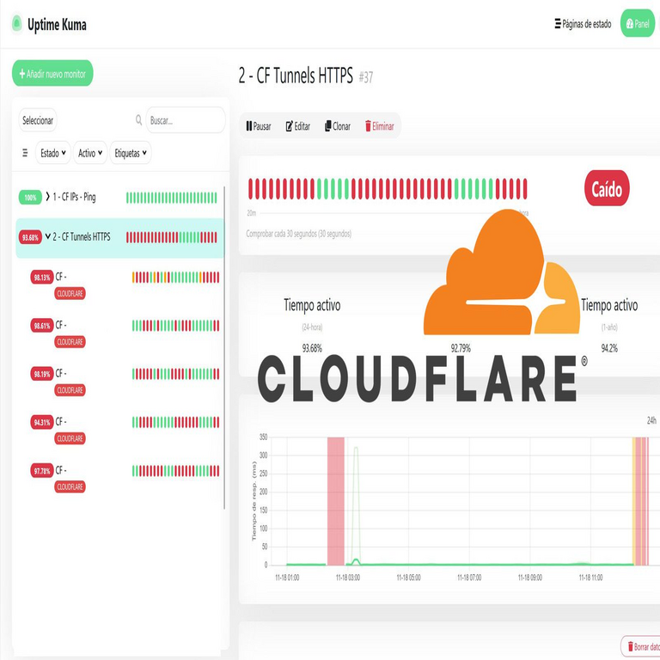Click the Uptime Kuma logo icon

17,23
